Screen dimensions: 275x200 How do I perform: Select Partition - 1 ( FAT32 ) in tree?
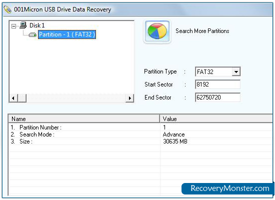point(67,34)
